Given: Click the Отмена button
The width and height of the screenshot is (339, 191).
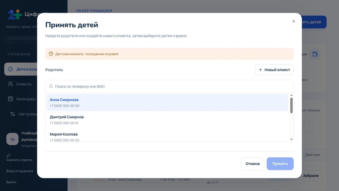Looking at the screenshot, I should click(x=252, y=164).
